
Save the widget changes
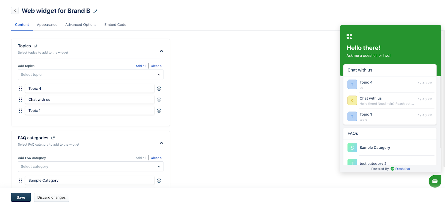coord(21,197)
